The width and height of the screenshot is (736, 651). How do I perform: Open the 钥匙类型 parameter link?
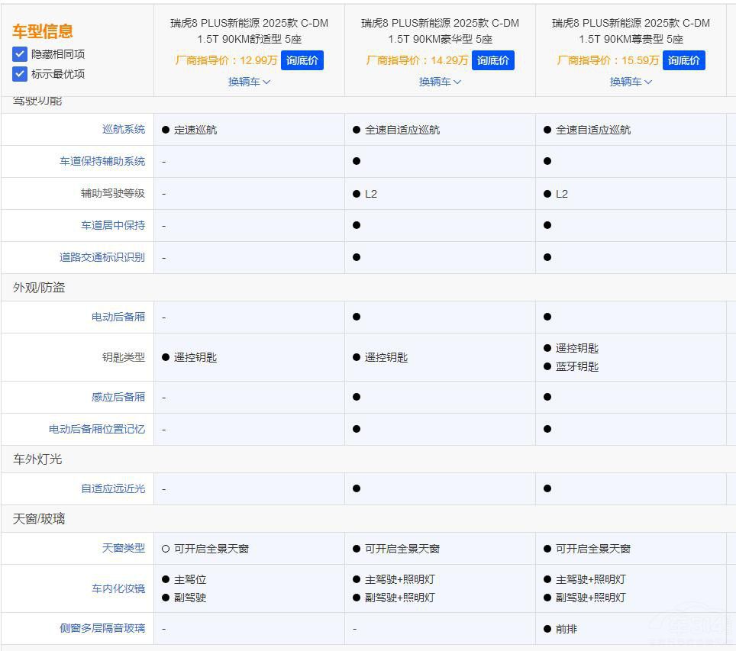pyautogui.click(x=124, y=357)
